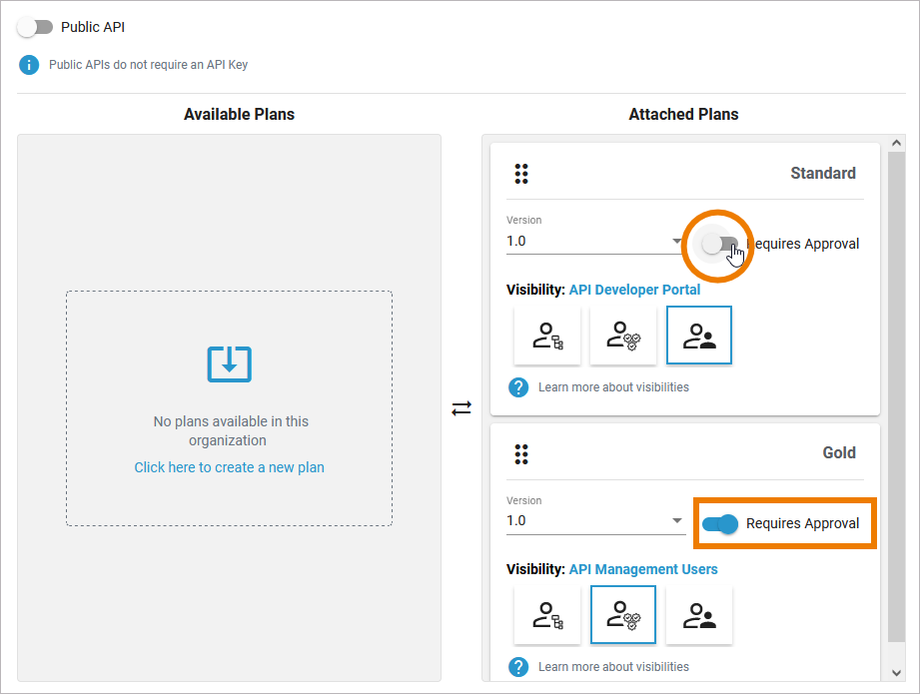
Task: Select API Developer Portal visibility in Standard plan
Action: pyautogui.click(x=699, y=337)
